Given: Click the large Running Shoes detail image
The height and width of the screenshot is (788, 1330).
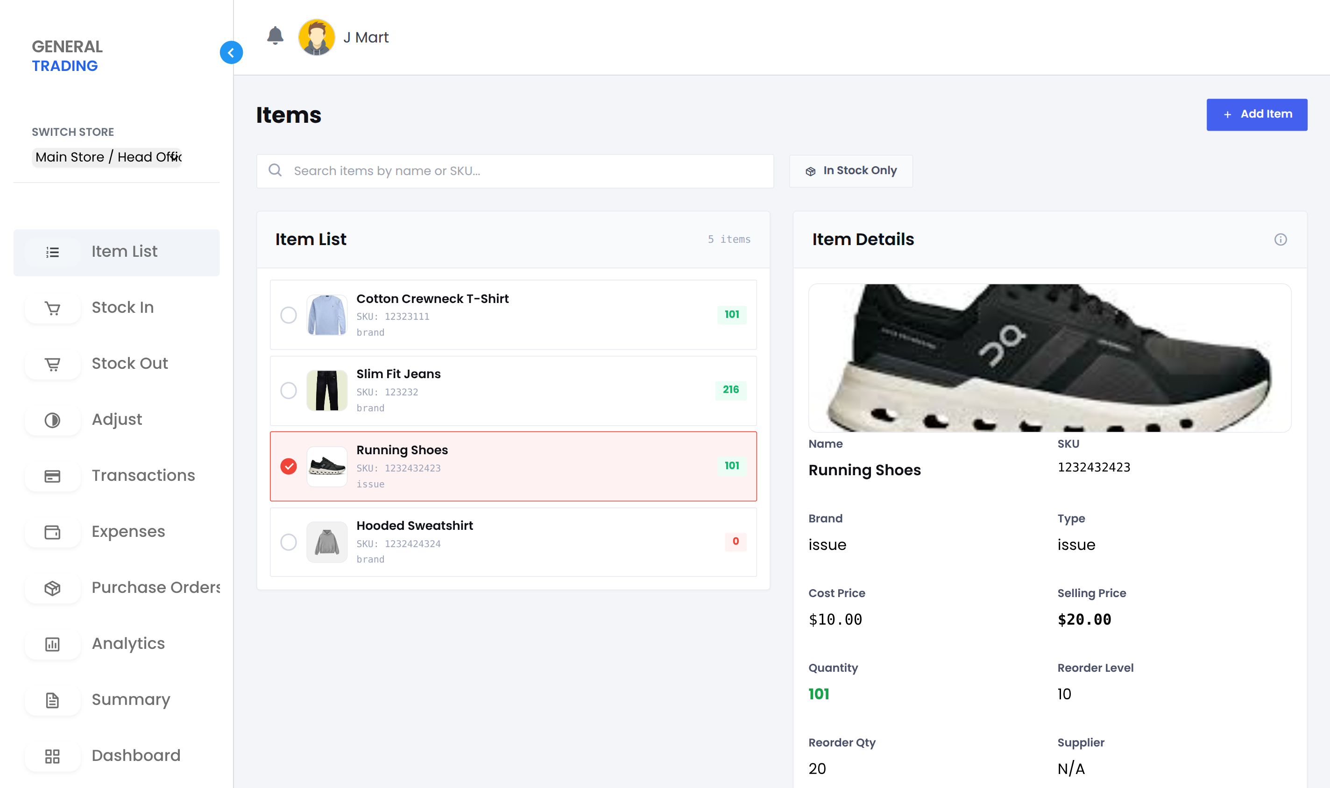Looking at the screenshot, I should pos(1049,358).
